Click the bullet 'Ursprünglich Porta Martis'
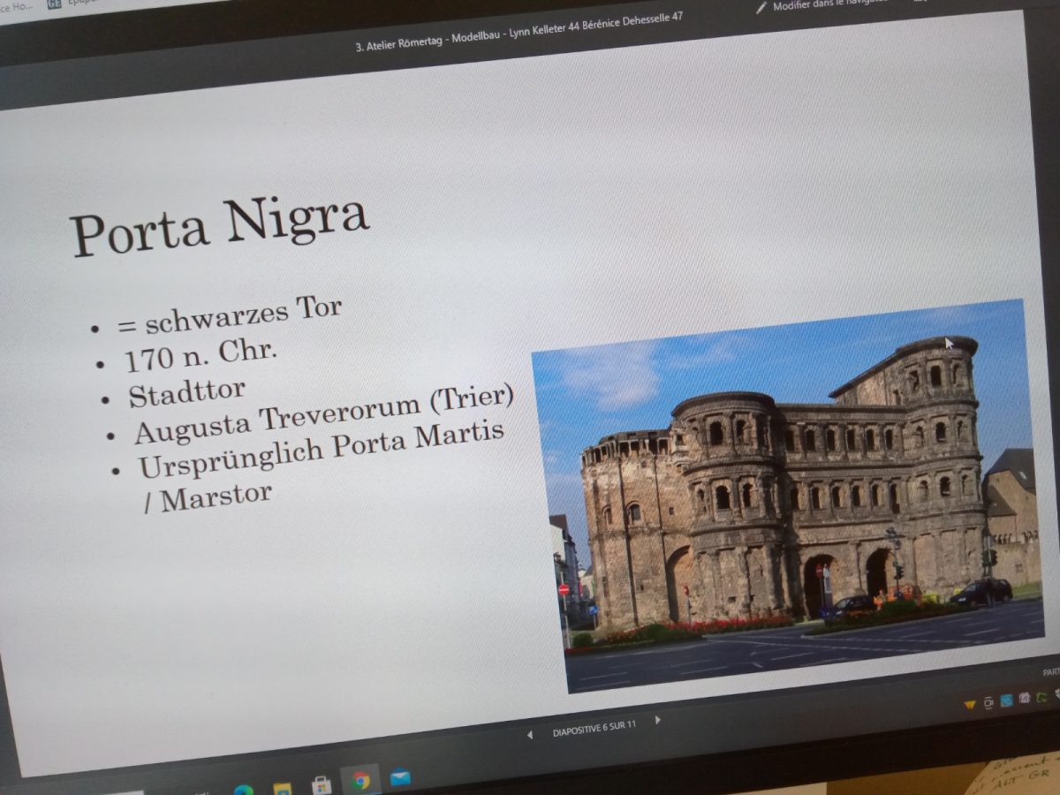Viewport: 1060px width, 795px height. click(321, 450)
